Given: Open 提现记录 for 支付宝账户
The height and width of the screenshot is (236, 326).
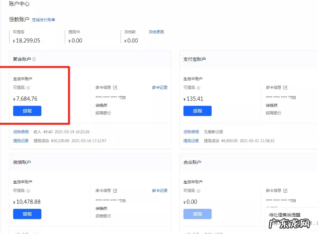Looking at the screenshot, I should click(191, 141).
